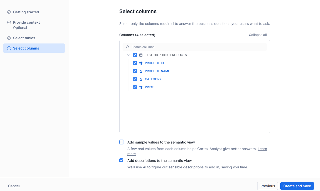This screenshot has height=191, width=320.
Task: Collapse the TEST_DB.PUBLIC.PRODUCTS tree chevron
Action: [x=129, y=55]
